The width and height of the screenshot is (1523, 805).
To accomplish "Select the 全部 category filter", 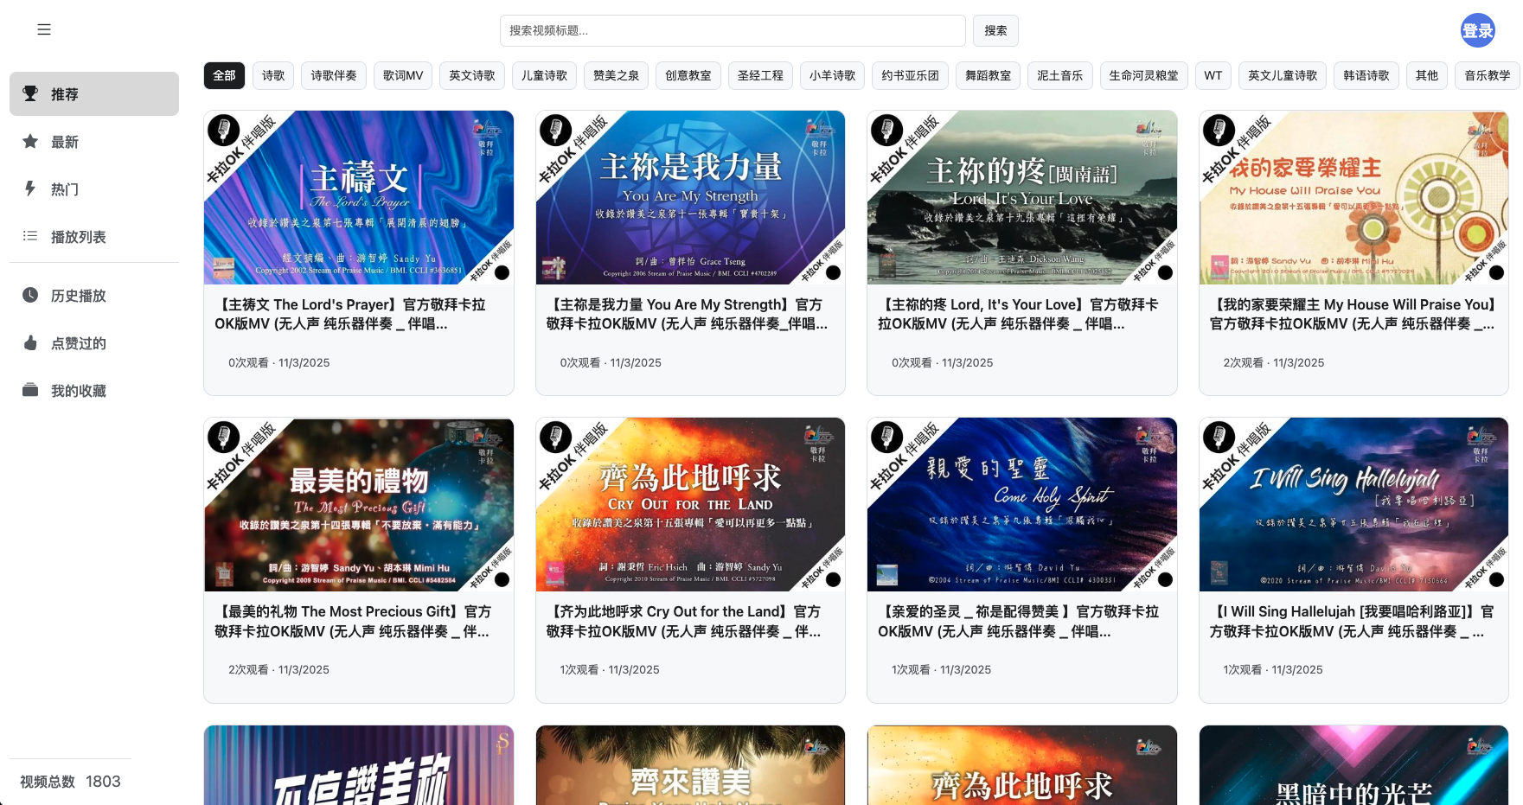I will (224, 75).
